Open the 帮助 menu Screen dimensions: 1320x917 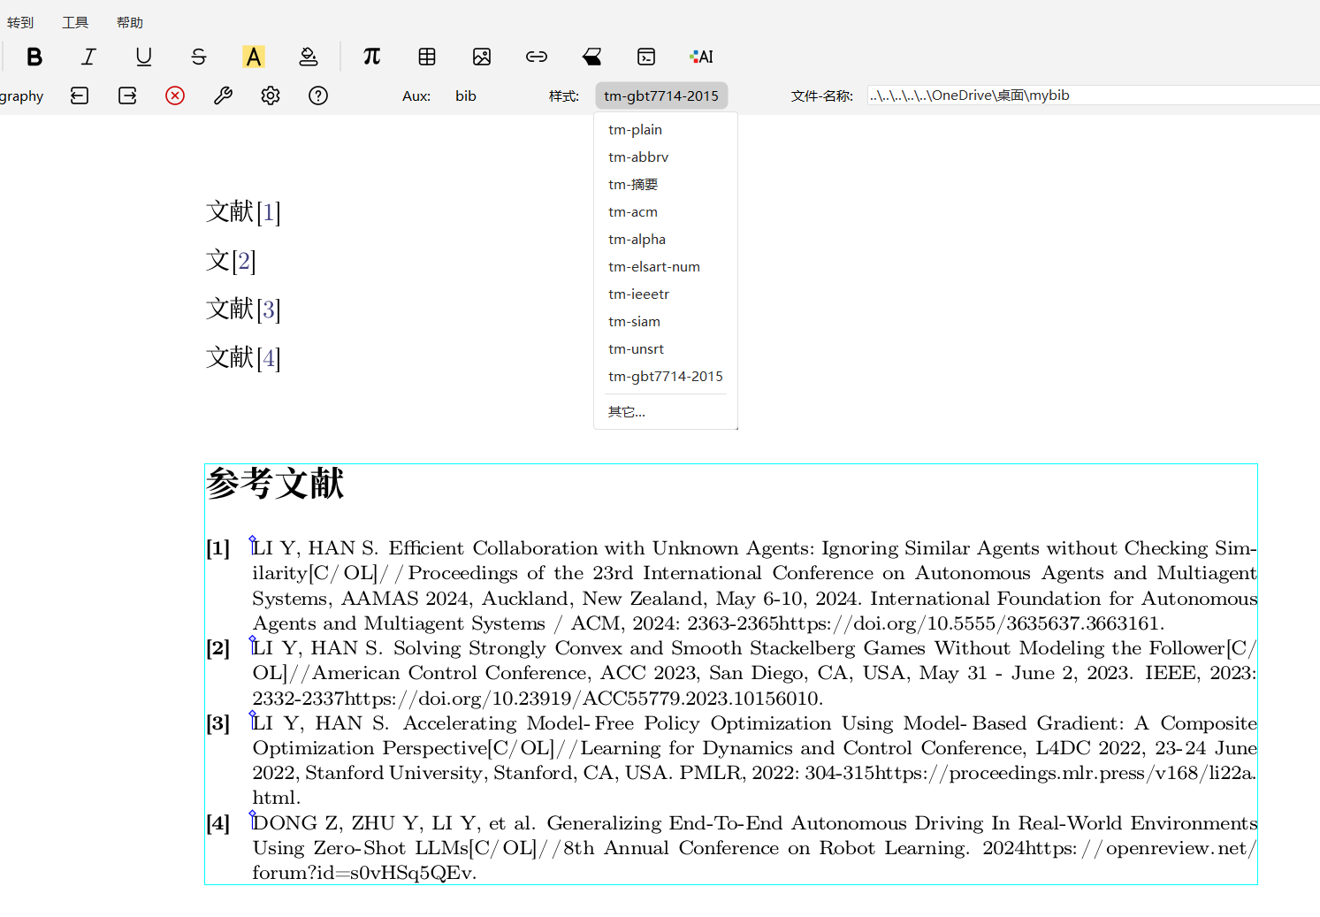tap(130, 22)
